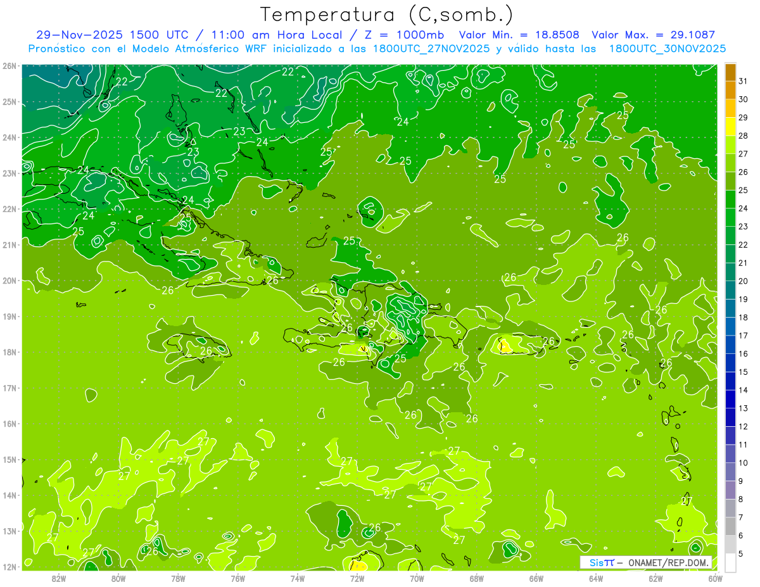760x587 pixels.
Task: Click color-scale label "10"
Action: point(744,462)
